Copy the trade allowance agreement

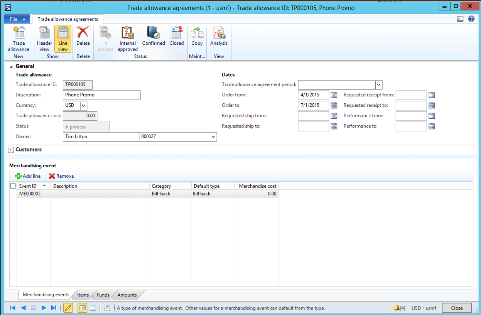pos(197,39)
